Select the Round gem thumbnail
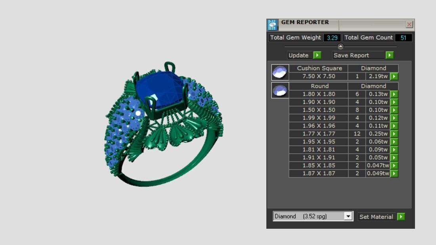 [280, 90]
